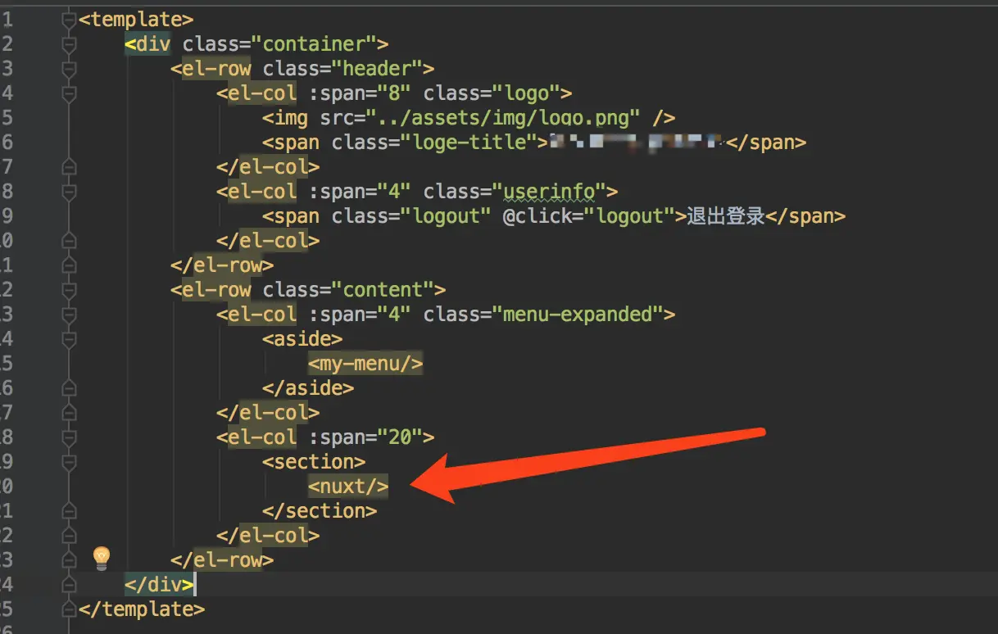Collapse the <aside> fold marker
Screen dimensions: 998x634
[x=69, y=339]
